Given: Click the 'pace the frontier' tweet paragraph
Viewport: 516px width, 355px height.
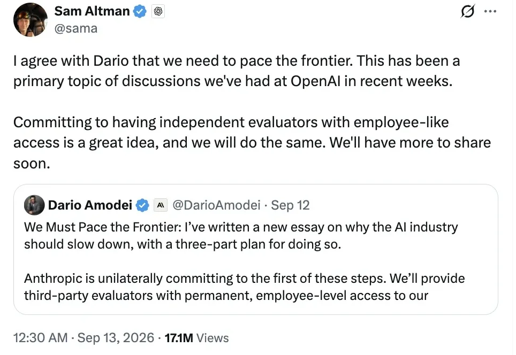Looking at the screenshot, I should (237, 71).
